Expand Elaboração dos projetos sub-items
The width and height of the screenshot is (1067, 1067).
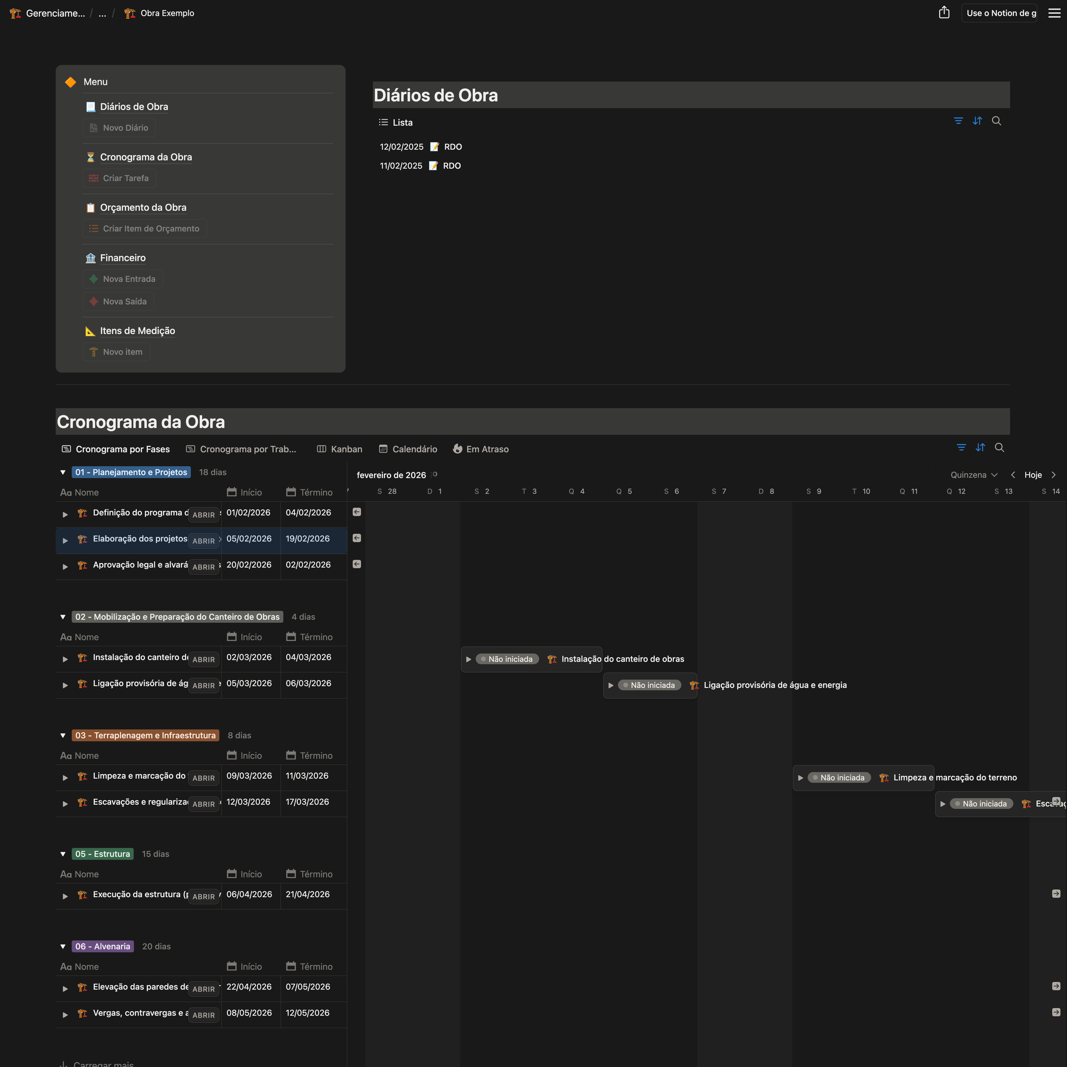pyautogui.click(x=65, y=541)
